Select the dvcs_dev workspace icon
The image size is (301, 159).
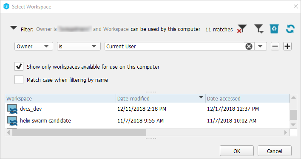pos(12,109)
